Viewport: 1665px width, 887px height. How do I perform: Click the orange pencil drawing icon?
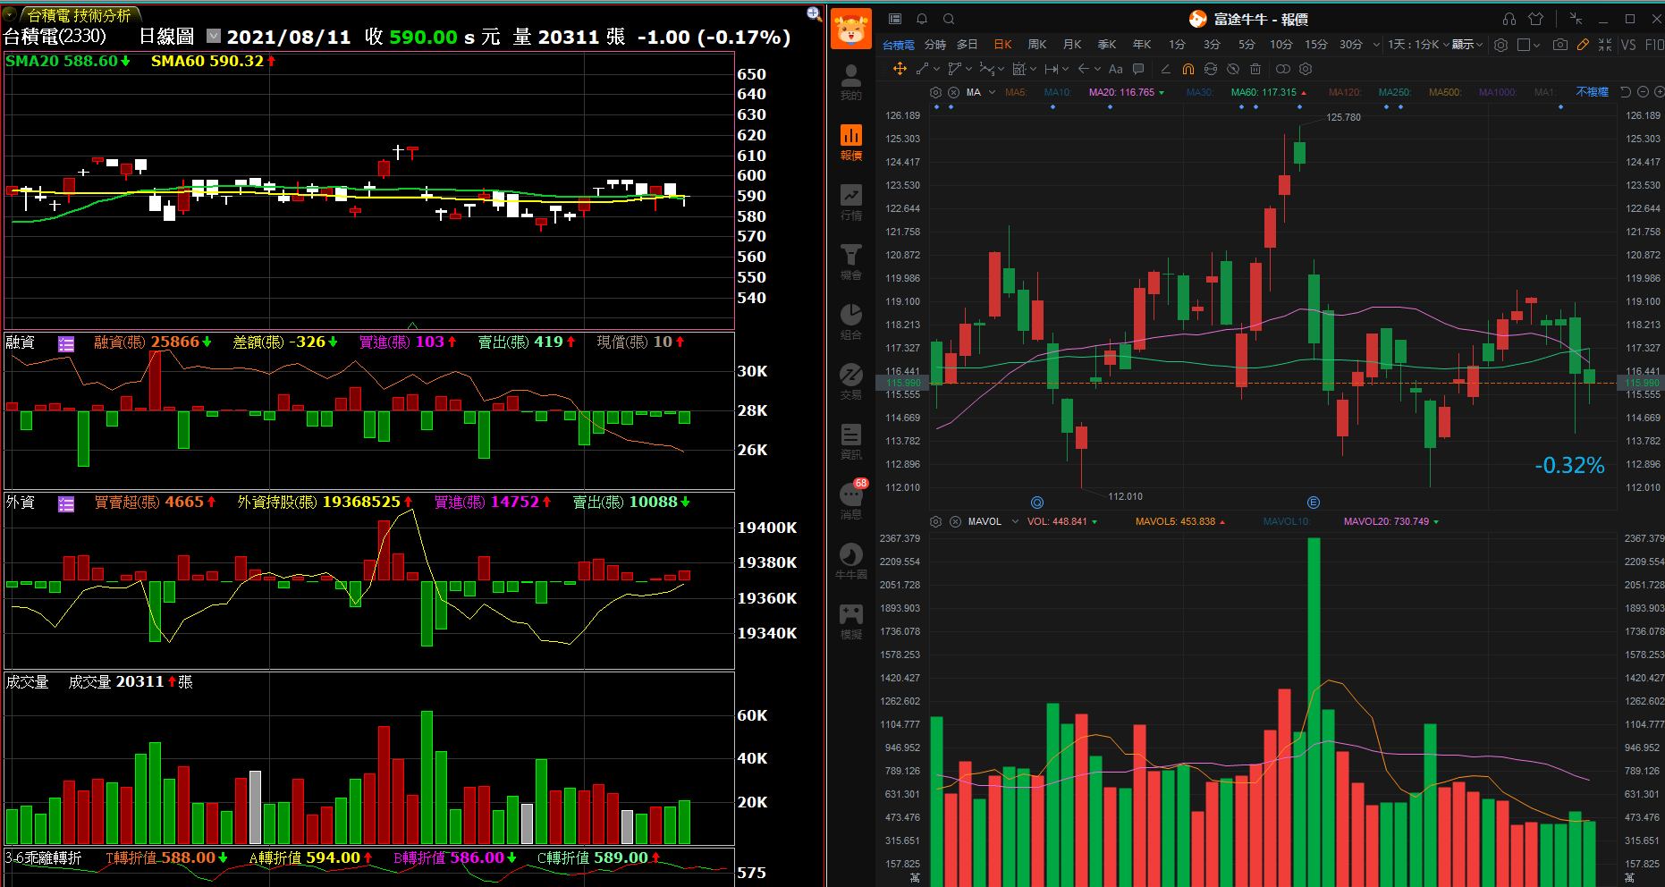click(x=1583, y=45)
